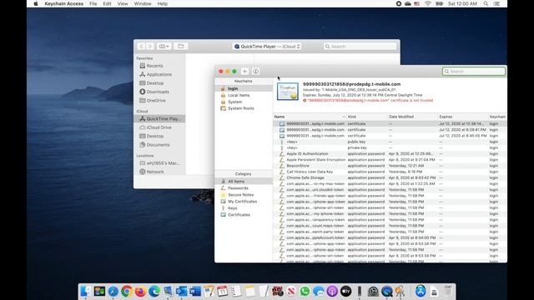Image resolution: width=534 pixels, height=300 pixels.
Task: Open iCloud Drive in the Finder sidebar
Action: (x=159, y=127)
